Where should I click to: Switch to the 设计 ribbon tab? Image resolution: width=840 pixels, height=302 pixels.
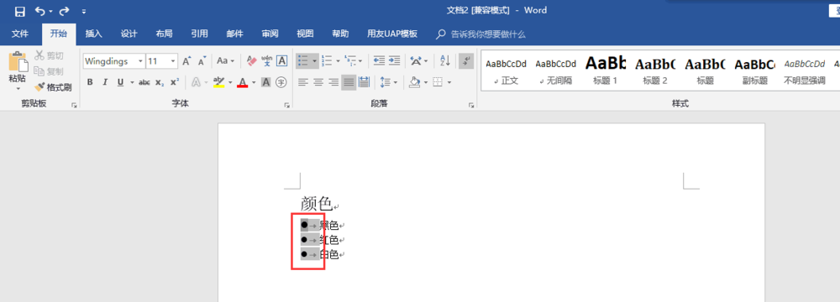click(x=129, y=34)
